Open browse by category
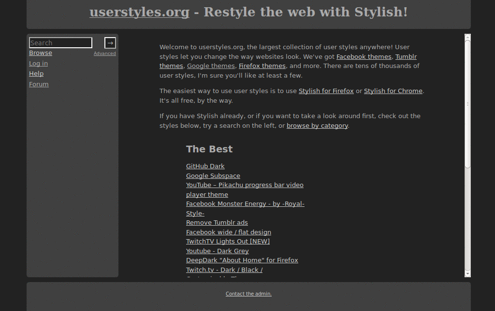 [317, 125]
